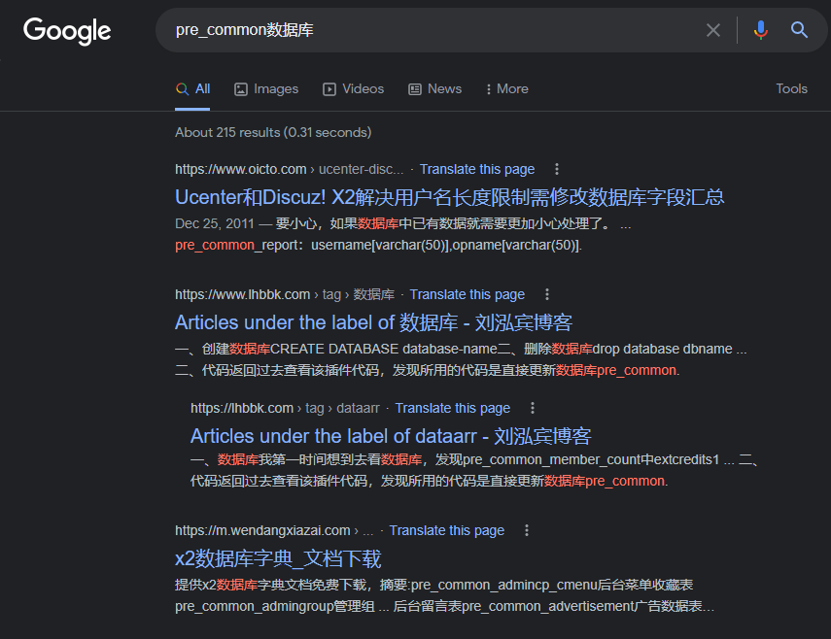Image resolution: width=831 pixels, height=639 pixels.
Task: Translate the oicto.com result page
Action: (x=477, y=169)
